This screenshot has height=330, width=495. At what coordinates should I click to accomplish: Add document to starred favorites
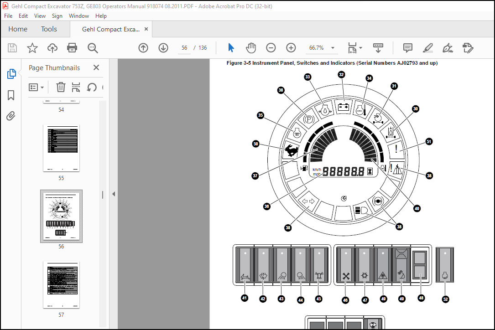tap(32, 48)
